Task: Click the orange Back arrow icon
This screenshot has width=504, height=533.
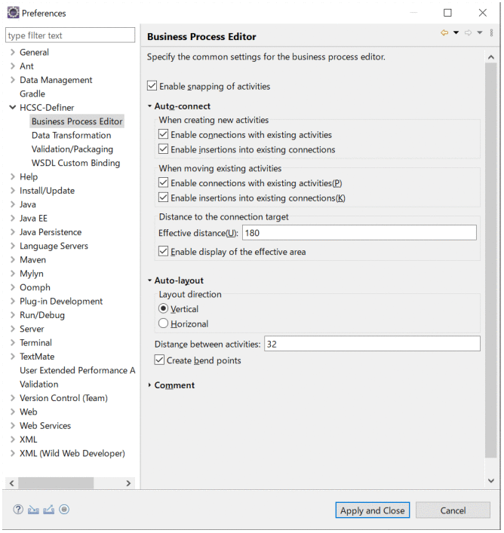Action: pyautogui.click(x=444, y=33)
